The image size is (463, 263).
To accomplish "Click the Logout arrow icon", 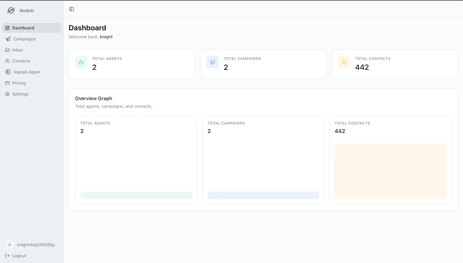I will pyautogui.click(x=8, y=255).
